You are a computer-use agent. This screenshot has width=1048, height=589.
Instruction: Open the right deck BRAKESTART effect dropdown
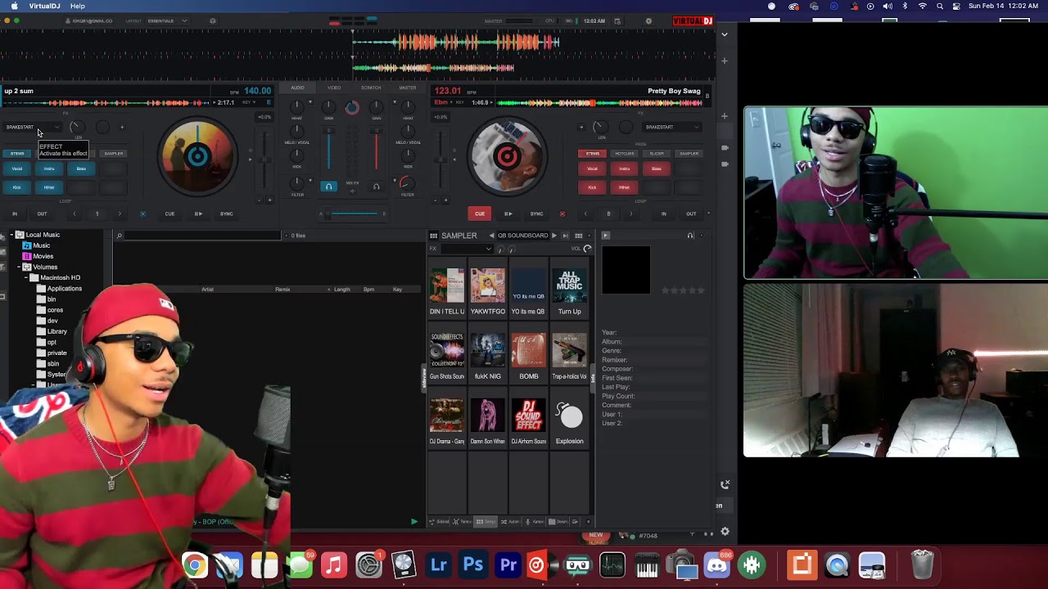click(672, 127)
